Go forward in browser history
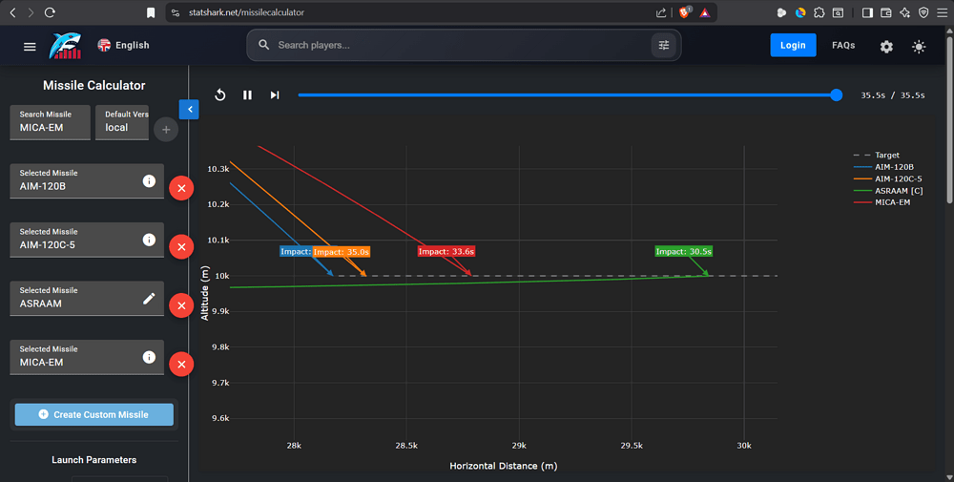 (x=31, y=12)
